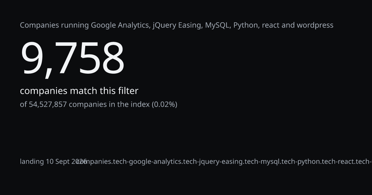Click the 54,527,857 total companies figure
This screenshot has width=372, height=195.
pos(48,105)
